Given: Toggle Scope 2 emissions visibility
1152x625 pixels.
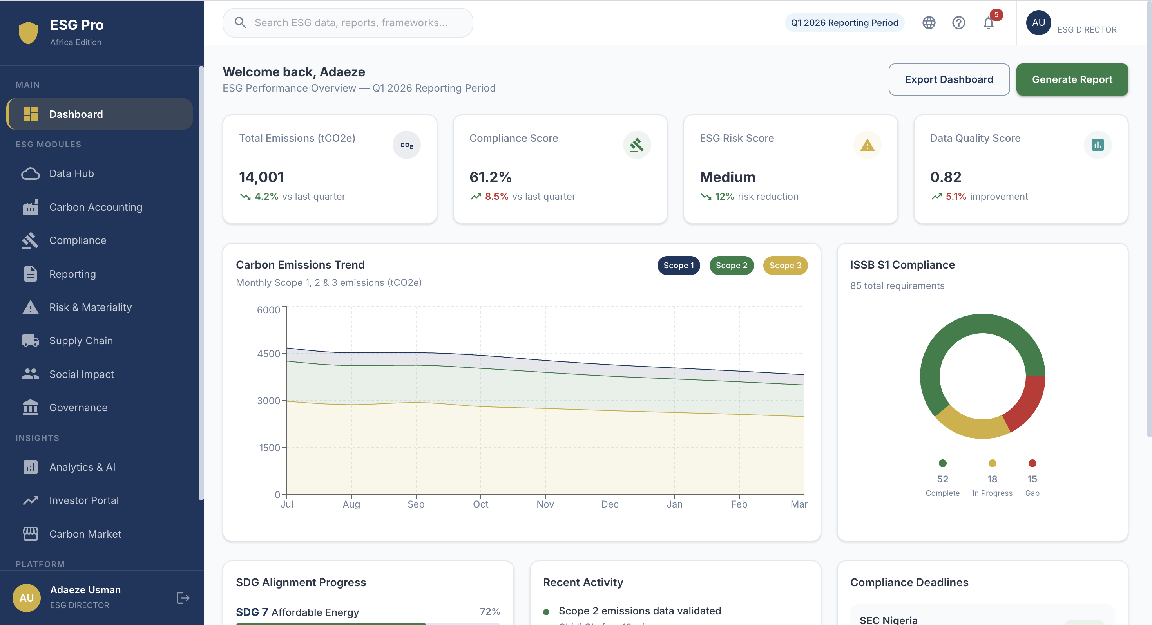Looking at the screenshot, I should click(732, 265).
